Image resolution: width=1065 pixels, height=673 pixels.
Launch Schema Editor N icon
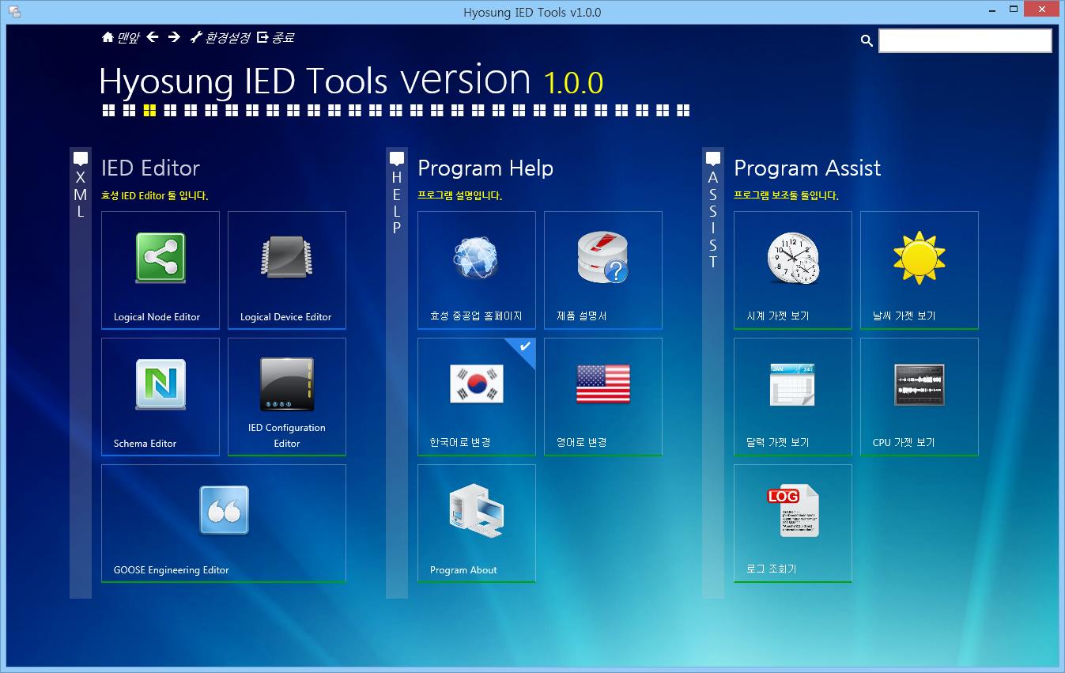click(161, 384)
